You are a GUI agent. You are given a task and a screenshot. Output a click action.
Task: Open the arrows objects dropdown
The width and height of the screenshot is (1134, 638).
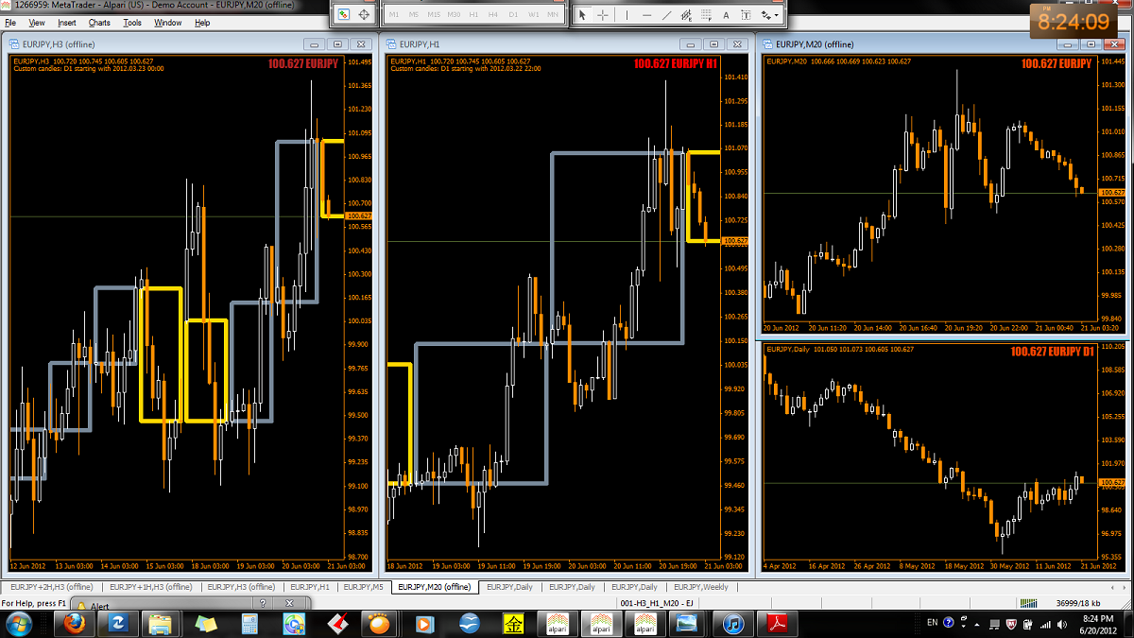coord(770,15)
